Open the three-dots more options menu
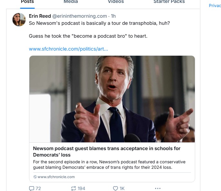 coord(157,188)
